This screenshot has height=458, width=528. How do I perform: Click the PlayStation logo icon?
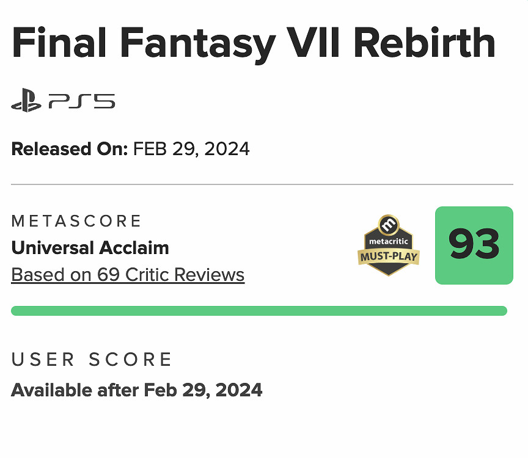26,102
